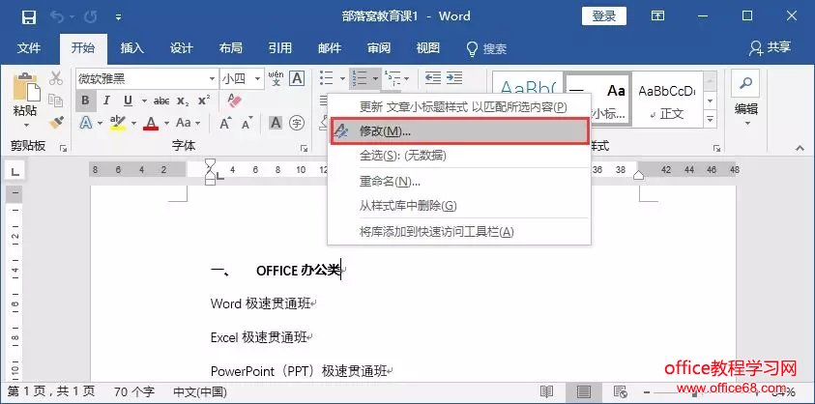Viewport: 815px width, 404px height.
Task: Click the 搜索 tell-me search box
Action: [x=486, y=49]
